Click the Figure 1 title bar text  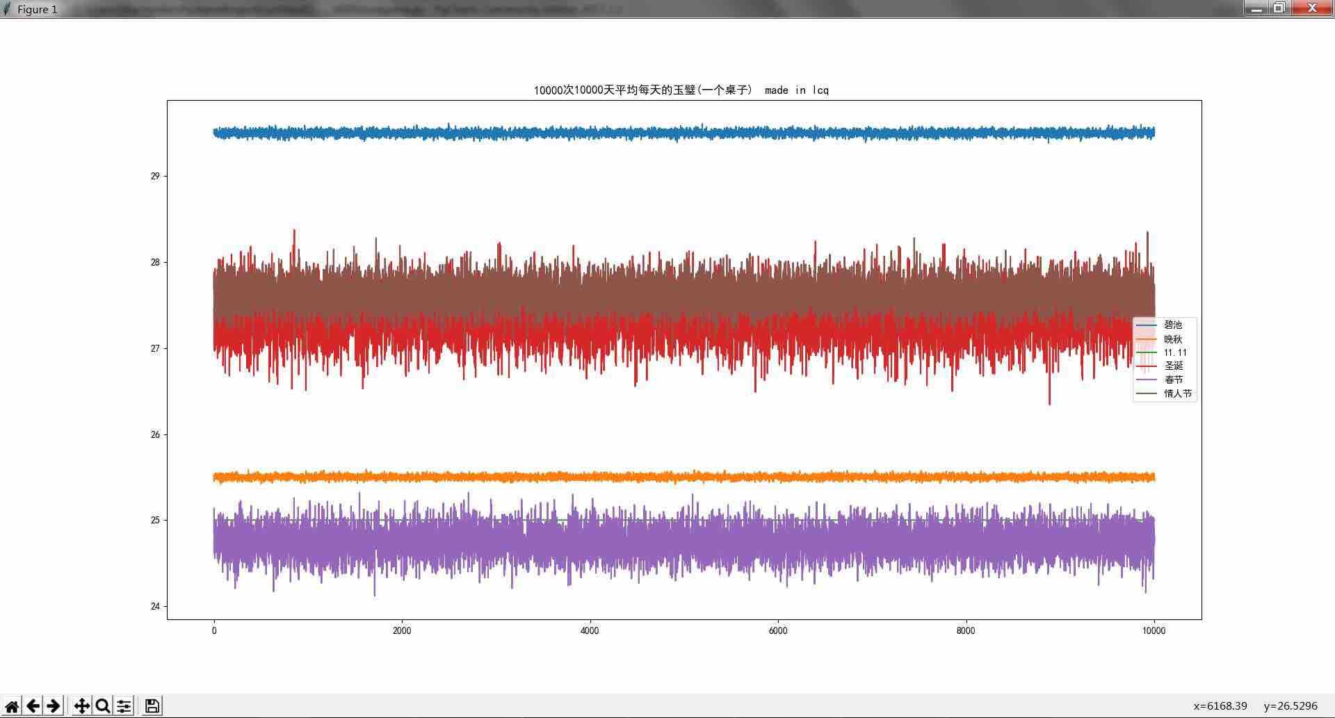pos(38,9)
